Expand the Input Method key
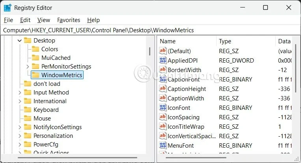This screenshot has height=163, width=301. pyautogui.click(x=20, y=93)
